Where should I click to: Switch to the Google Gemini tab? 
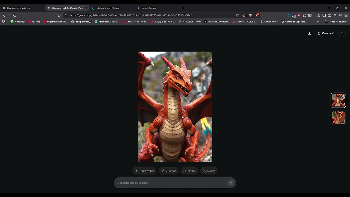point(156,8)
